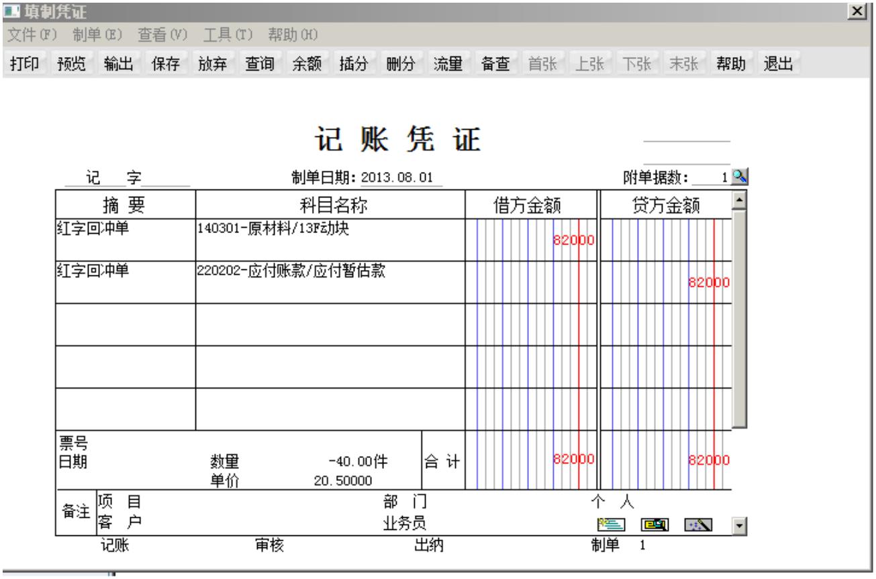The height and width of the screenshot is (579, 876).
Task: Expand the dropdown arrow at bottom right
Action: click(739, 525)
